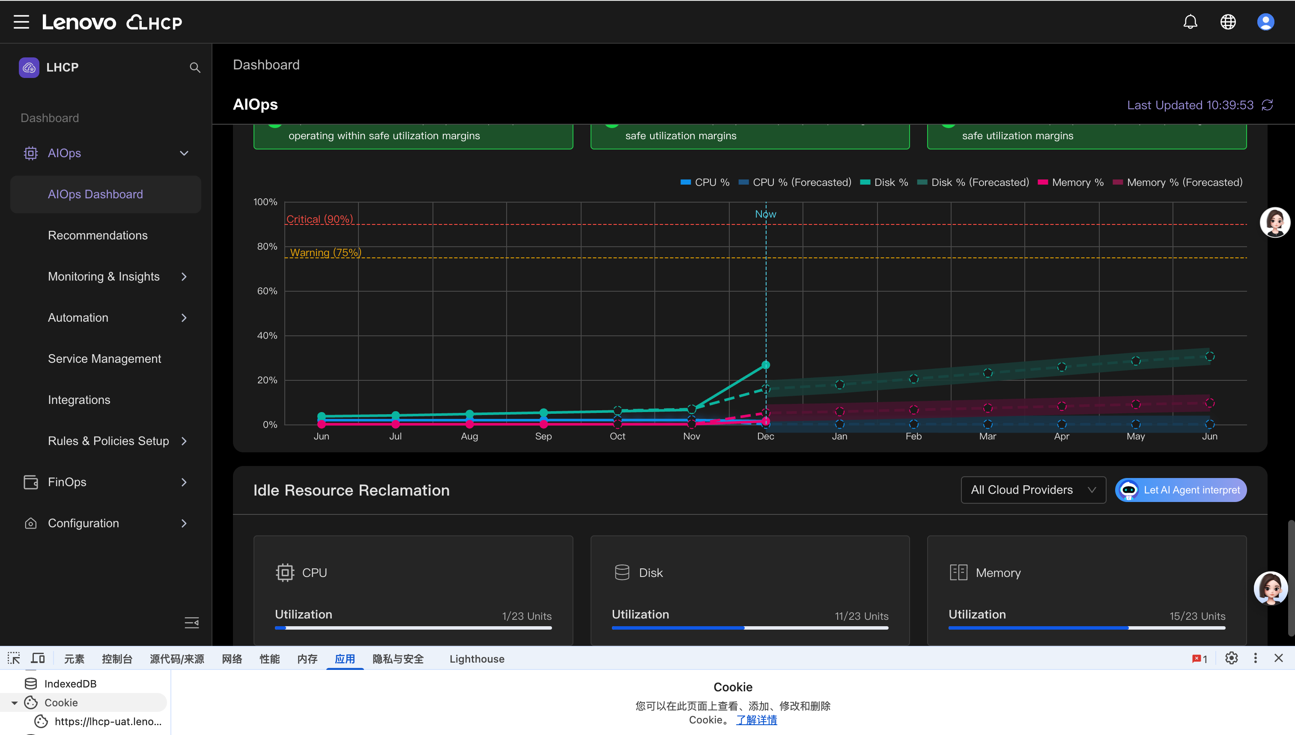Collapse the sidebar using the bottom icon
The height and width of the screenshot is (735, 1295).
pyautogui.click(x=192, y=622)
